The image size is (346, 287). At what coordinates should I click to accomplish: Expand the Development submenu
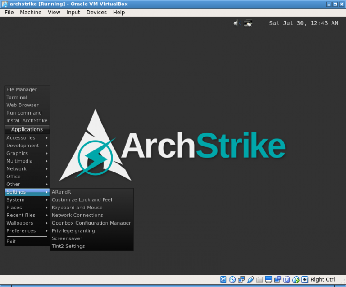pos(27,146)
